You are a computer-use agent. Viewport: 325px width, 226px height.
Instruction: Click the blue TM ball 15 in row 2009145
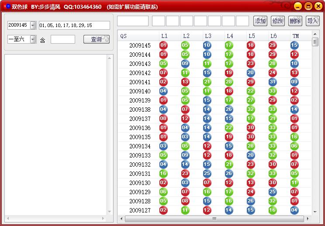294,45
